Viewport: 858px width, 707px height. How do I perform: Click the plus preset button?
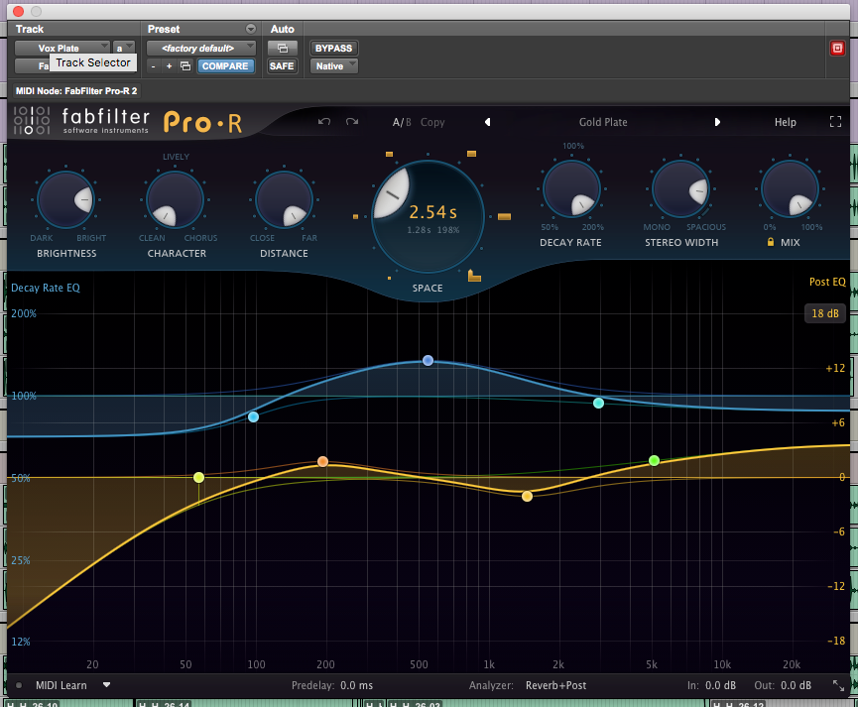[169, 66]
